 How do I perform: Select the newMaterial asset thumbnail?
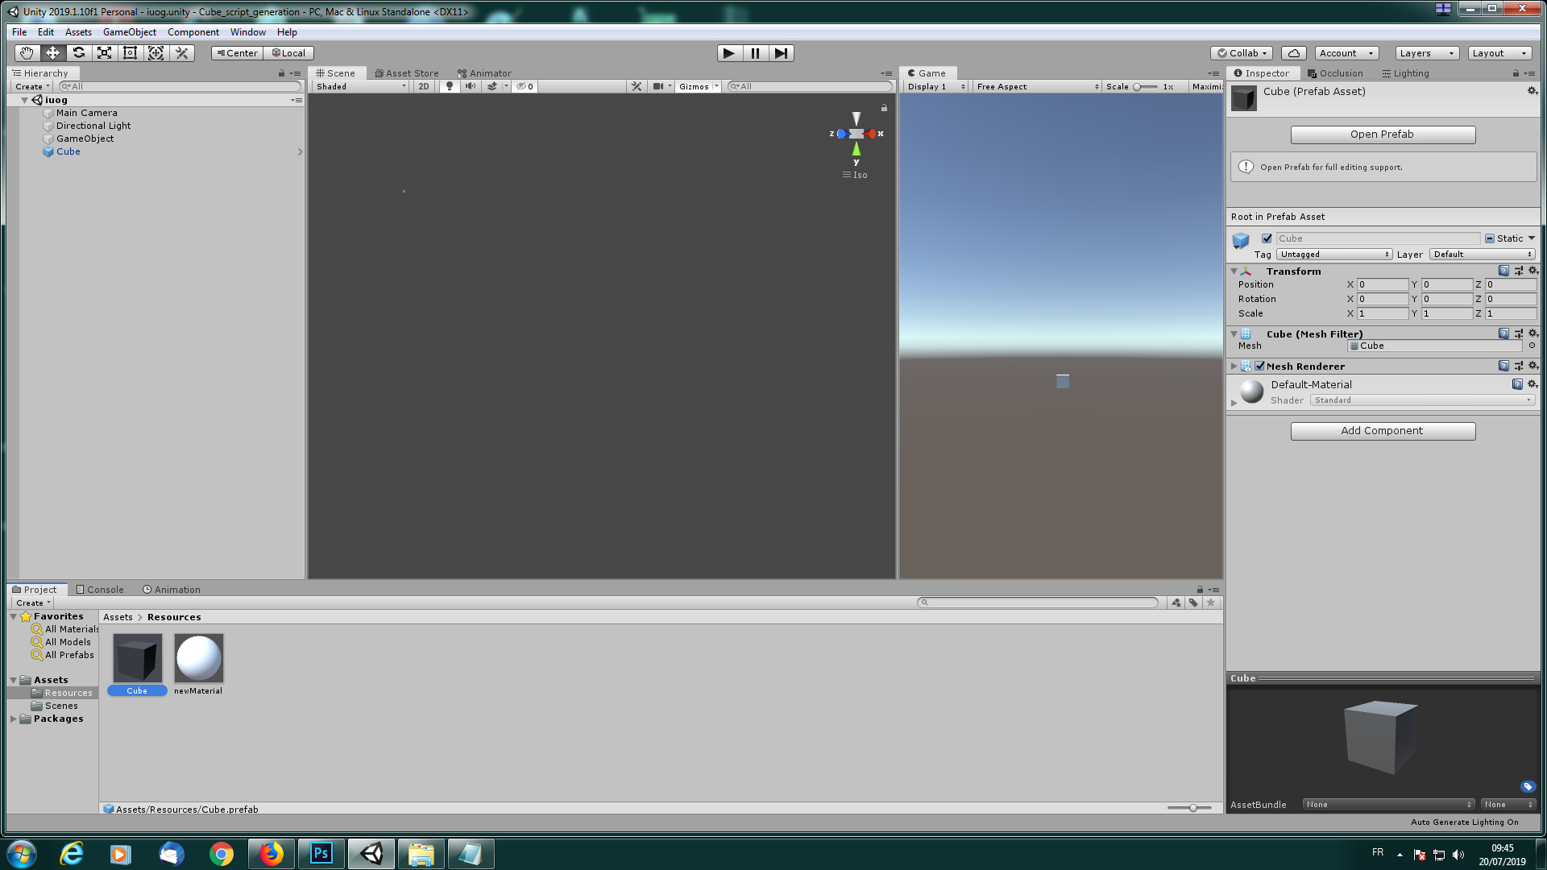(x=198, y=657)
